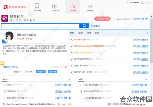The image size is (153, 107).
Task: Play the MaJocCuFocul daily ringtone
Action: (114, 19)
